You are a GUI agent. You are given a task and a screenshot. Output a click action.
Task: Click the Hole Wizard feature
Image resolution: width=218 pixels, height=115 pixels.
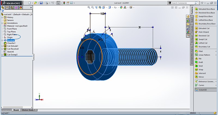click(x=202, y=32)
